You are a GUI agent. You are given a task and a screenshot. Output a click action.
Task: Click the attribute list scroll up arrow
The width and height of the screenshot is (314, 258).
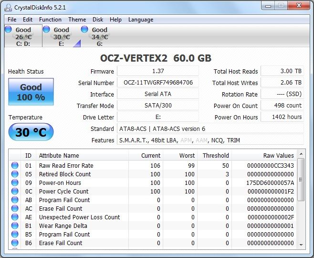coord(301,154)
